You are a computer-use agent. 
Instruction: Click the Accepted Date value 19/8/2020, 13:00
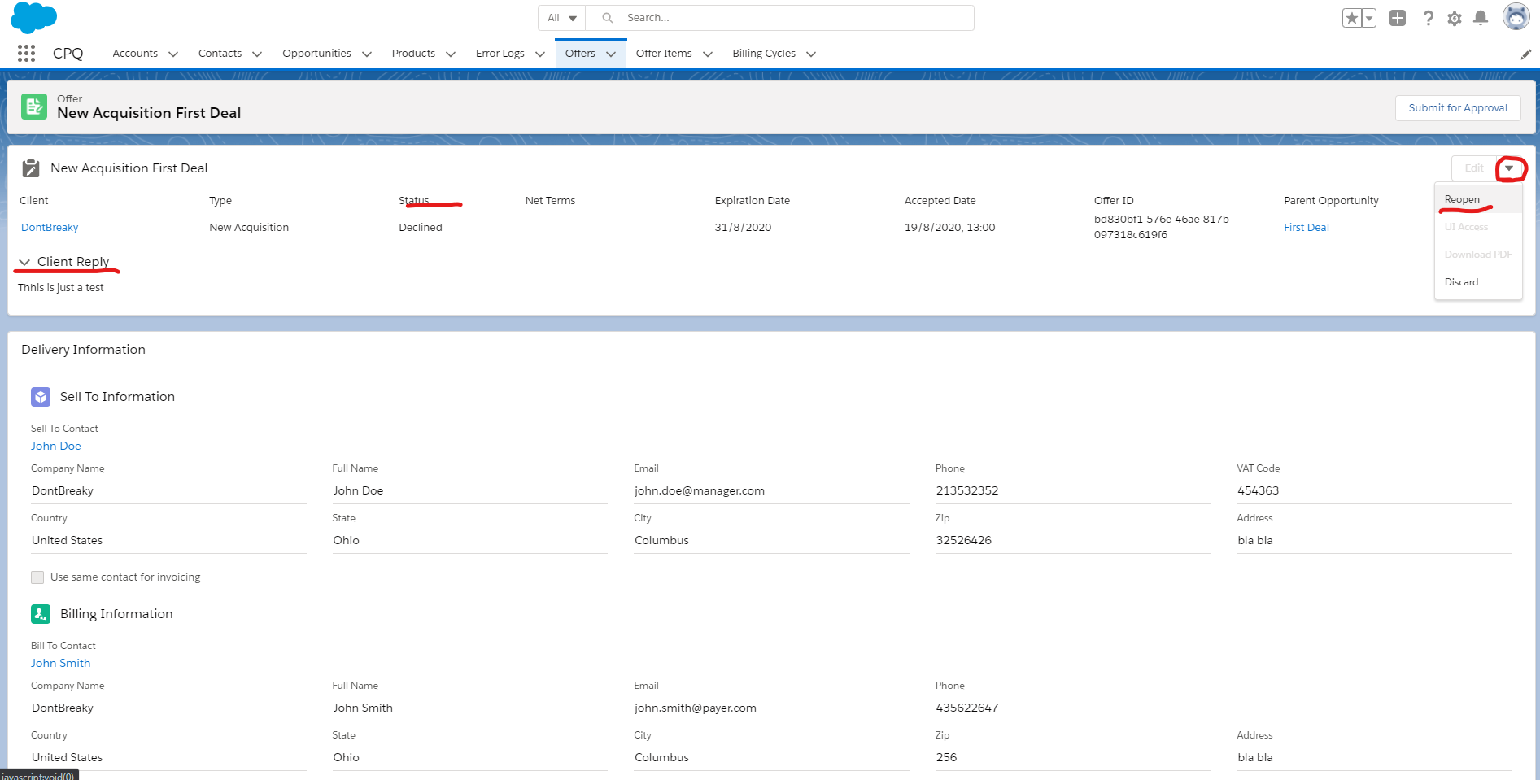pyautogui.click(x=949, y=228)
